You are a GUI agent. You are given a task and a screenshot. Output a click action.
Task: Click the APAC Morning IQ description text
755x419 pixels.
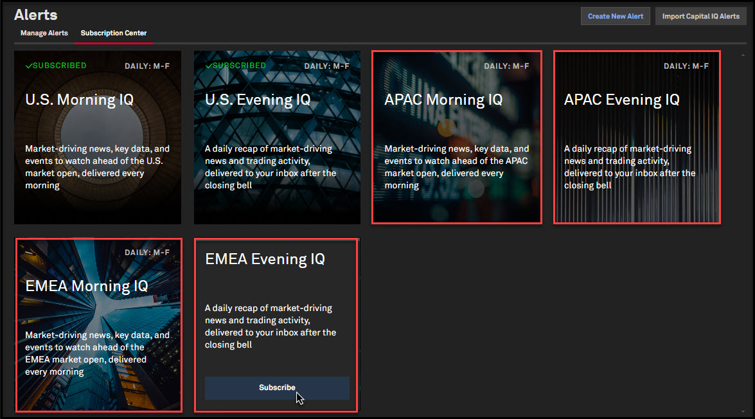click(456, 166)
